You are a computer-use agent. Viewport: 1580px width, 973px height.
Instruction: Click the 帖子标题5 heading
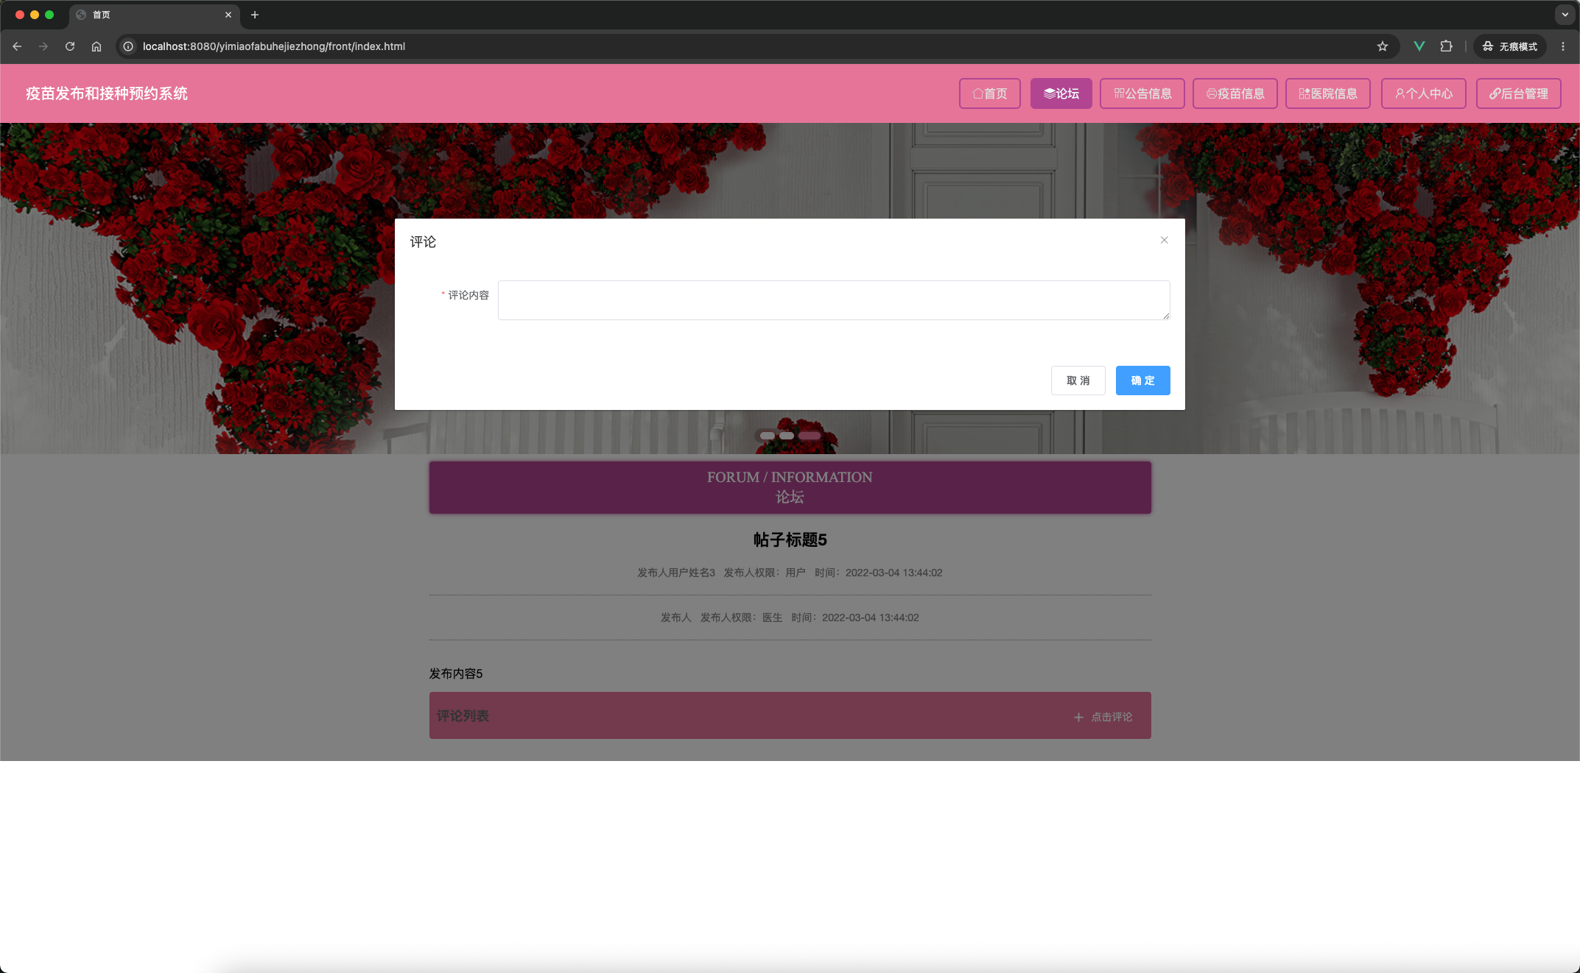pos(790,539)
